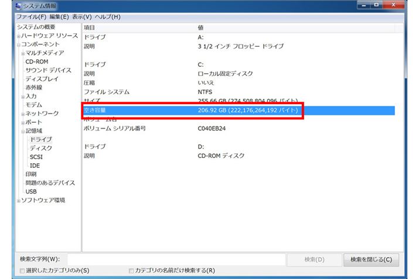Enable 選択したカテゴリのみ(S) checkbox

pos(22,271)
